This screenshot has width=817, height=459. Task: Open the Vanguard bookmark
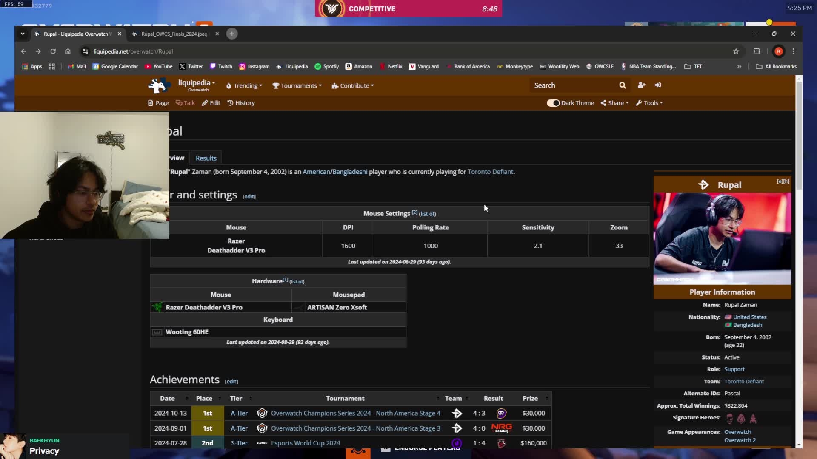tap(424, 67)
